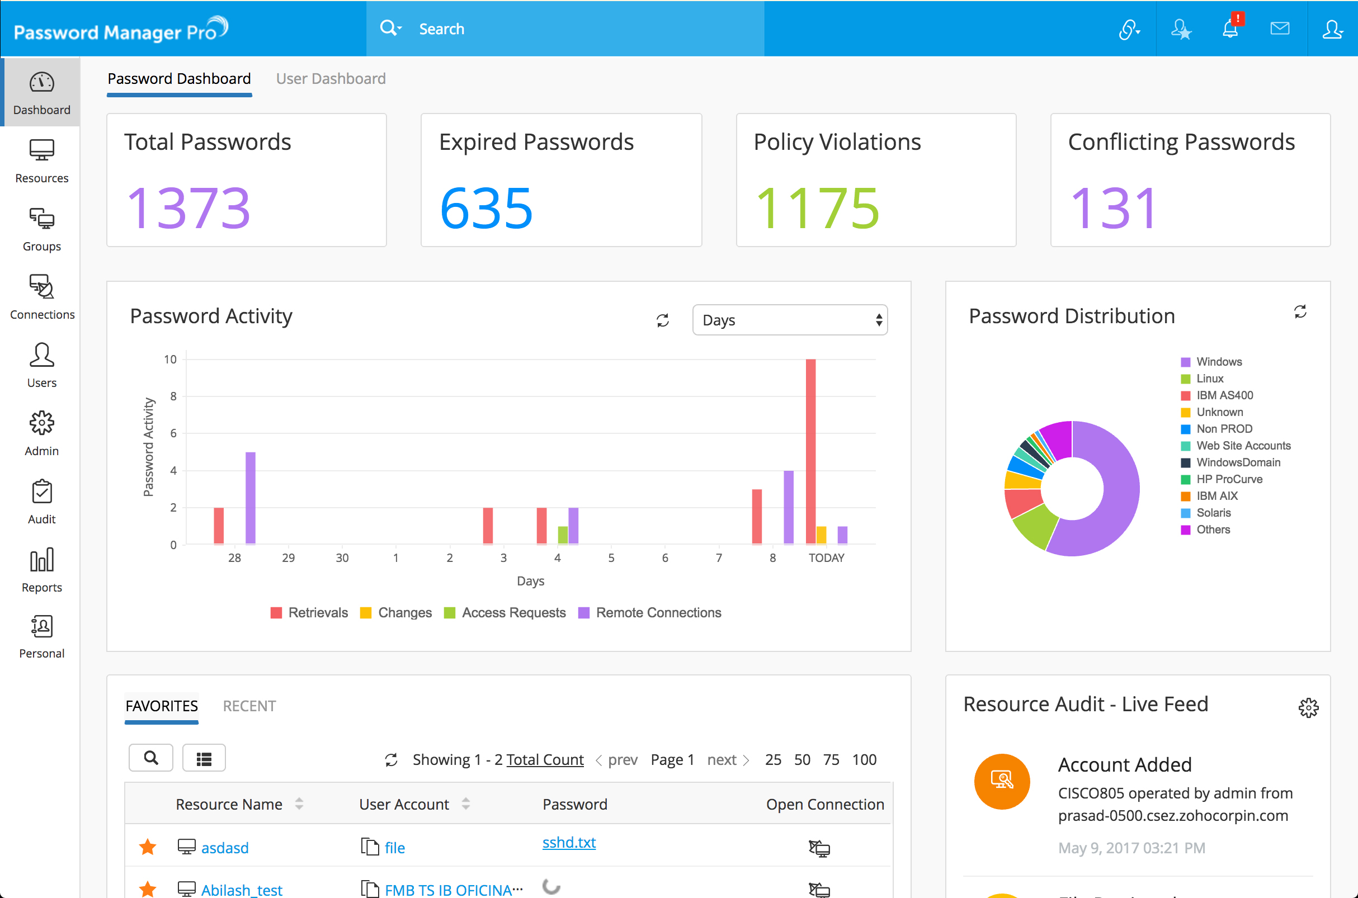This screenshot has width=1358, height=898.
Task: Open the mail envelope icon
Action: tap(1280, 29)
